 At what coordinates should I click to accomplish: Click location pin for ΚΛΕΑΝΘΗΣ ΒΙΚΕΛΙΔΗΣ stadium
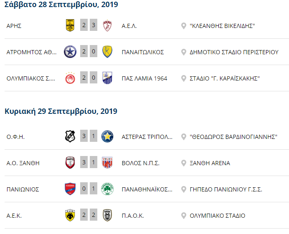pyautogui.click(x=184, y=26)
